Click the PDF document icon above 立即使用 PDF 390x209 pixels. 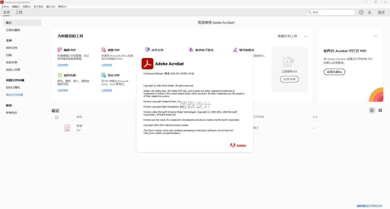[289, 62]
